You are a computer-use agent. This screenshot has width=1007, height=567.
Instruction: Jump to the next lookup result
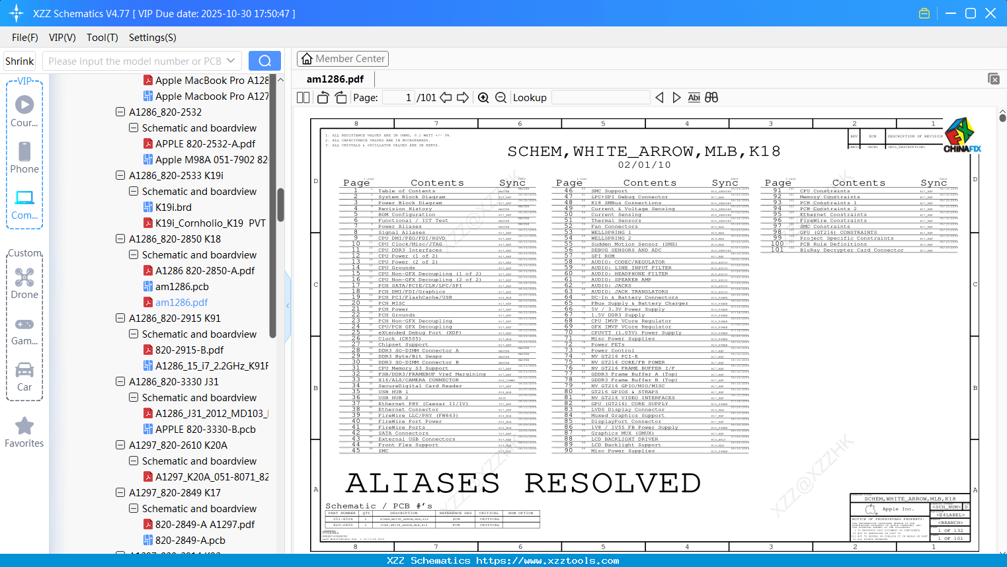tap(676, 98)
